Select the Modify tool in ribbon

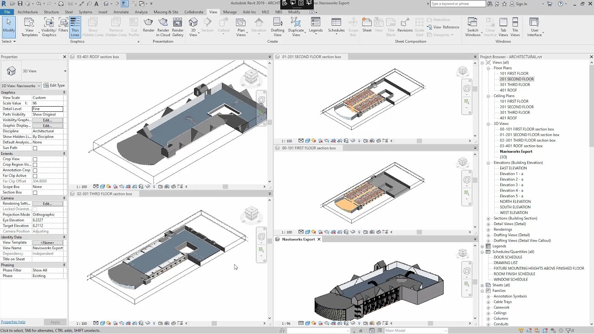pyautogui.click(x=8, y=27)
